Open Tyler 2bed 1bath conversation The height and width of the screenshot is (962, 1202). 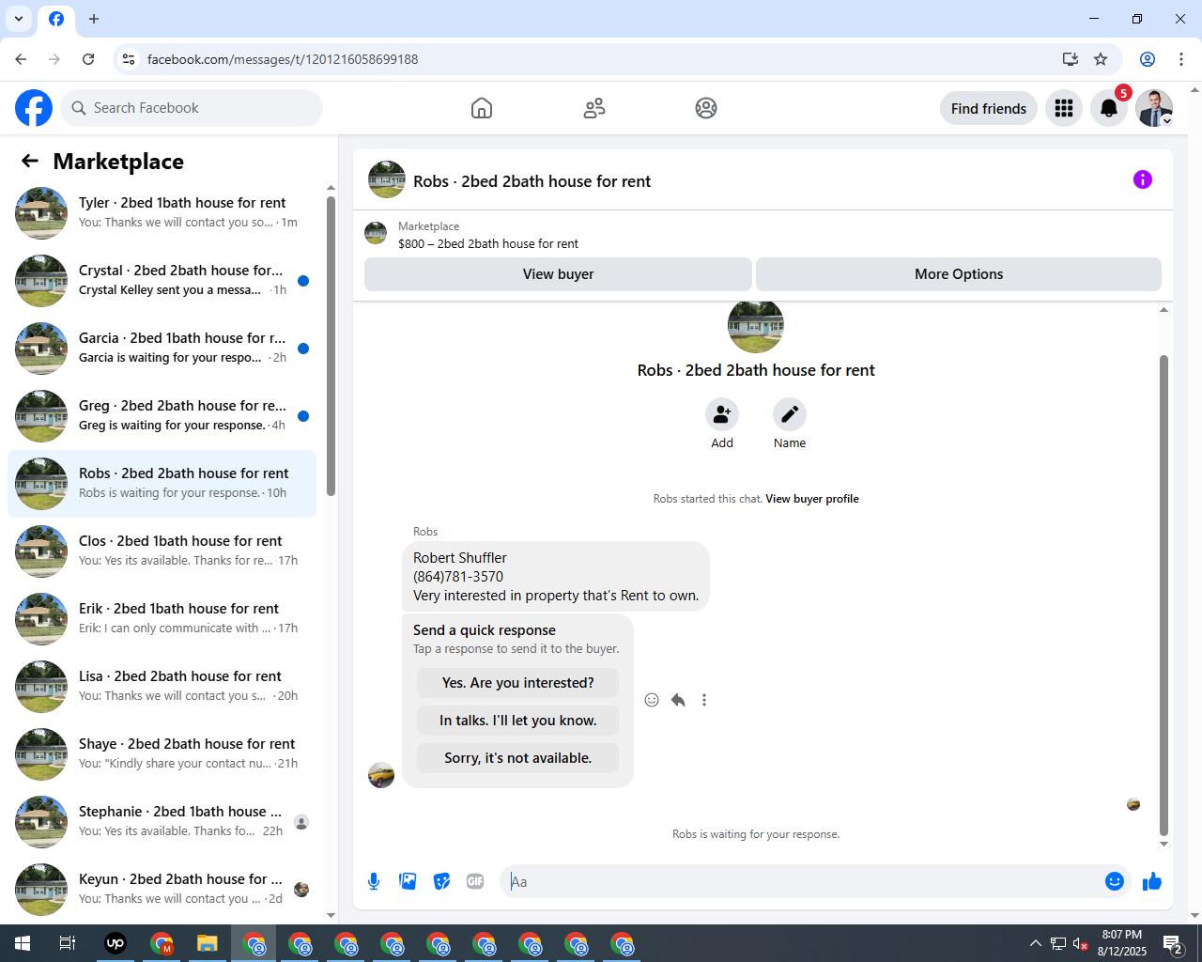click(x=162, y=213)
